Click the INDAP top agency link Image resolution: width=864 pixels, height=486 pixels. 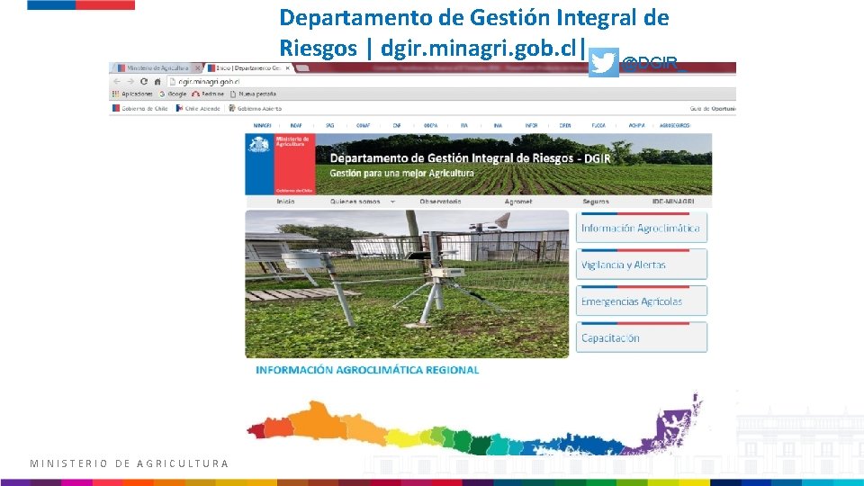pyautogui.click(x=296, y=126)
